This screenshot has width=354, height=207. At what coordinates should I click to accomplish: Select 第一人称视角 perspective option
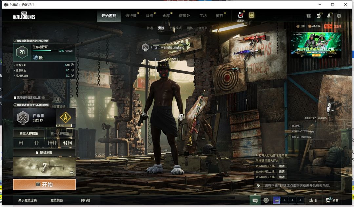pyautogui.click(x=60, y=133)
